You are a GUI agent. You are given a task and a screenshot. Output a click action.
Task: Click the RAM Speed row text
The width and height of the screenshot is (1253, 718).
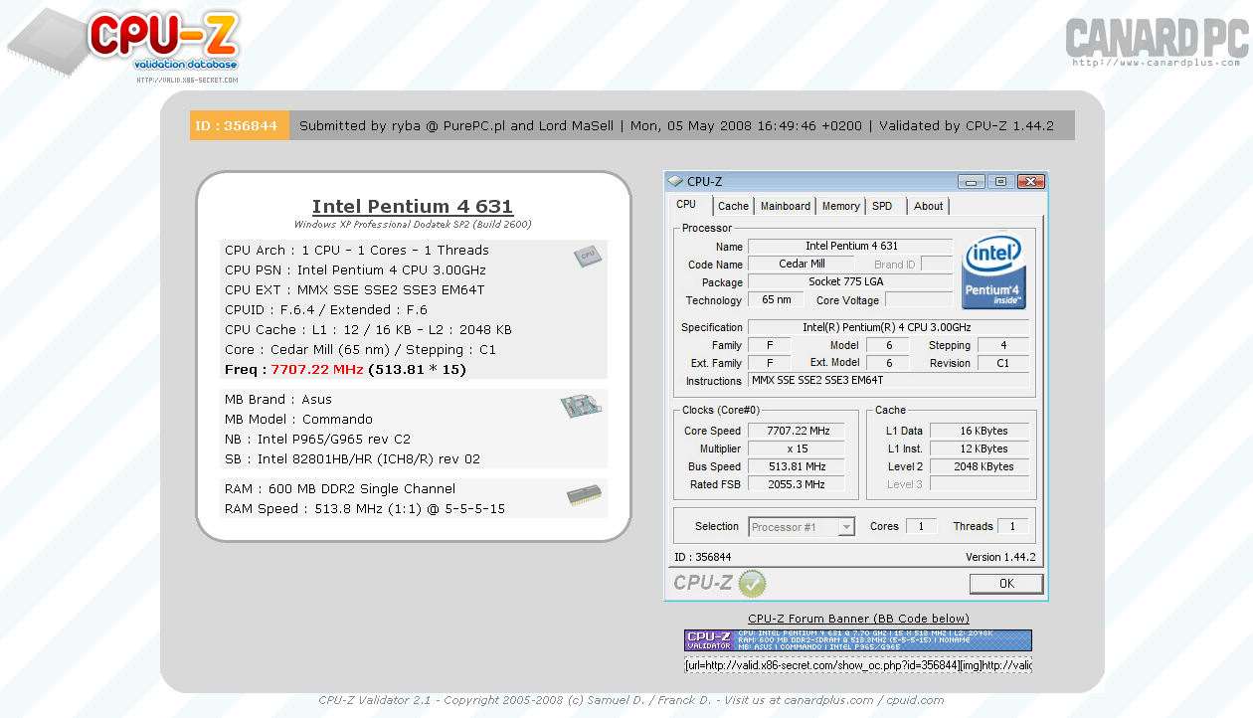365,508
